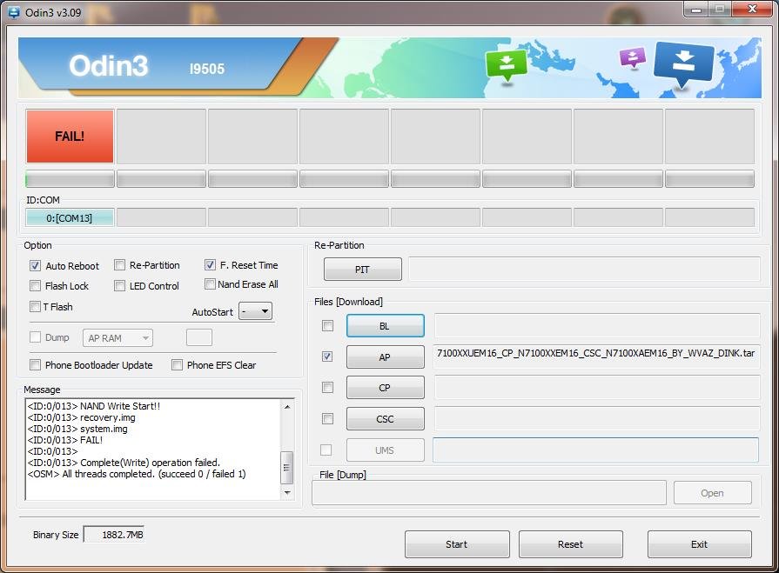
Task: Click the PIT file path field
Action: tap(584, 270)
